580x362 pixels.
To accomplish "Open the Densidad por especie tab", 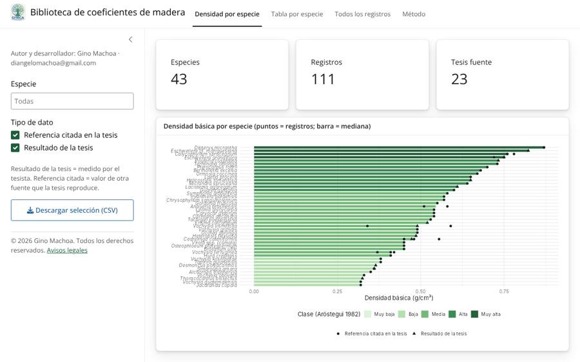I will [227, 14].
